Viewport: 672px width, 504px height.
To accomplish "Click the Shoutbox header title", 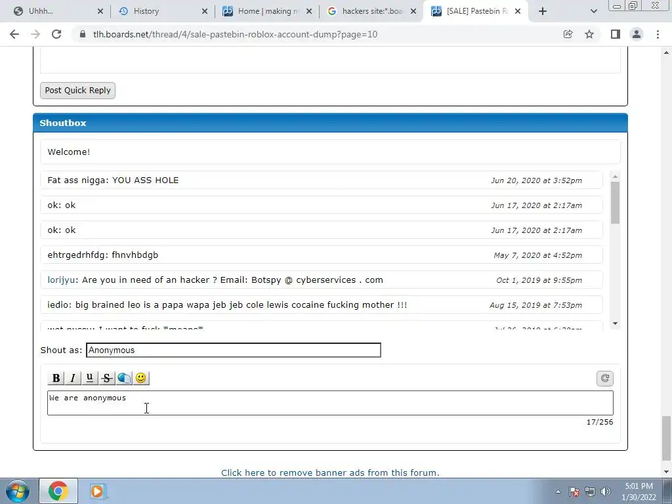I will 63,123.
